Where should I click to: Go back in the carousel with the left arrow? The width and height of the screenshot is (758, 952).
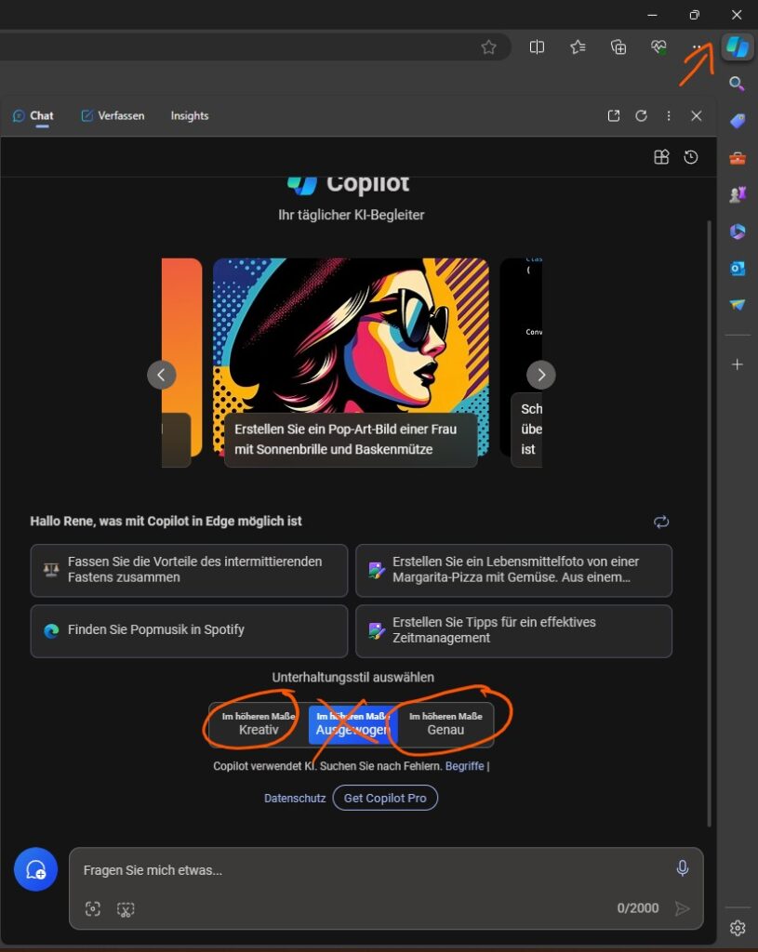pos(162,375)
